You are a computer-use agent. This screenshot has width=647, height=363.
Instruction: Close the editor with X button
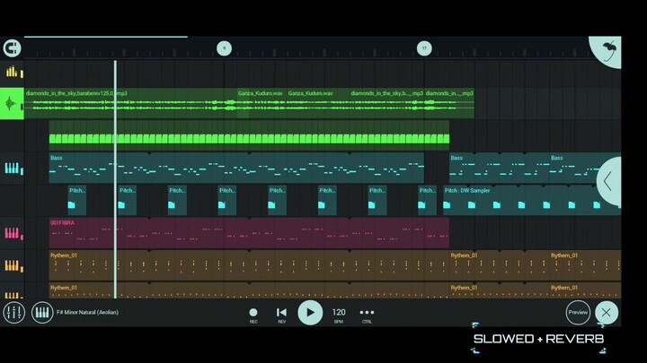coord(607,313)
